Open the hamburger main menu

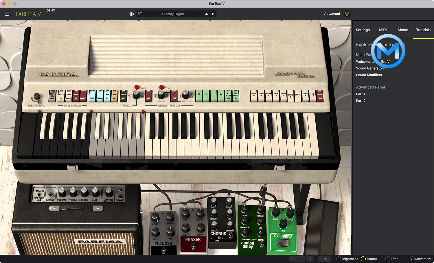[x=7, y=14]
